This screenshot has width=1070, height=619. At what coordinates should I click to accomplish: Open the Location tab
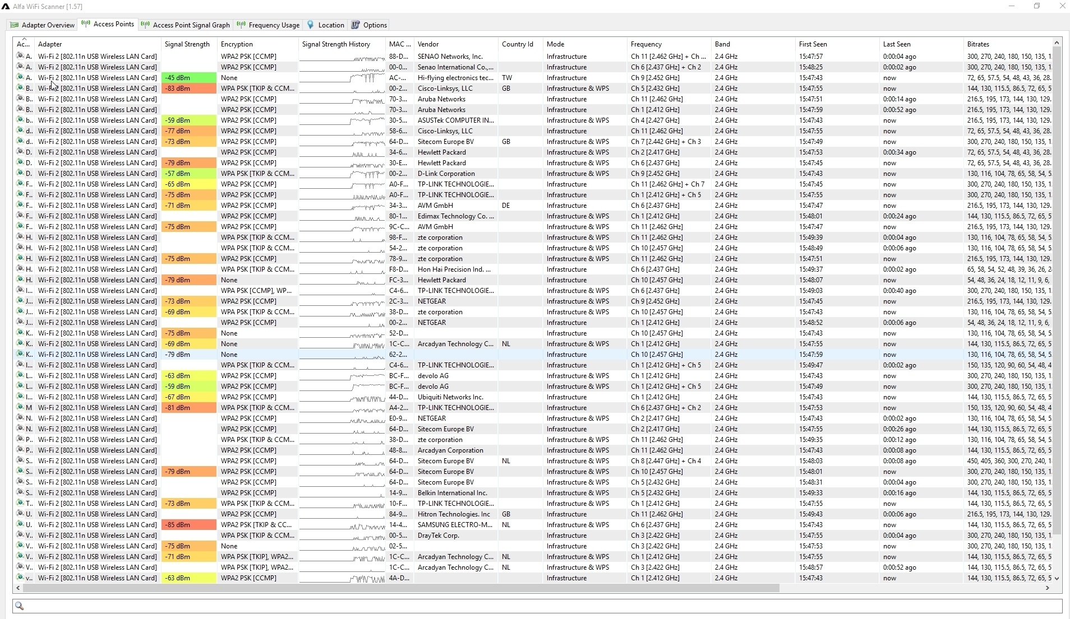[x=326, y=25]
